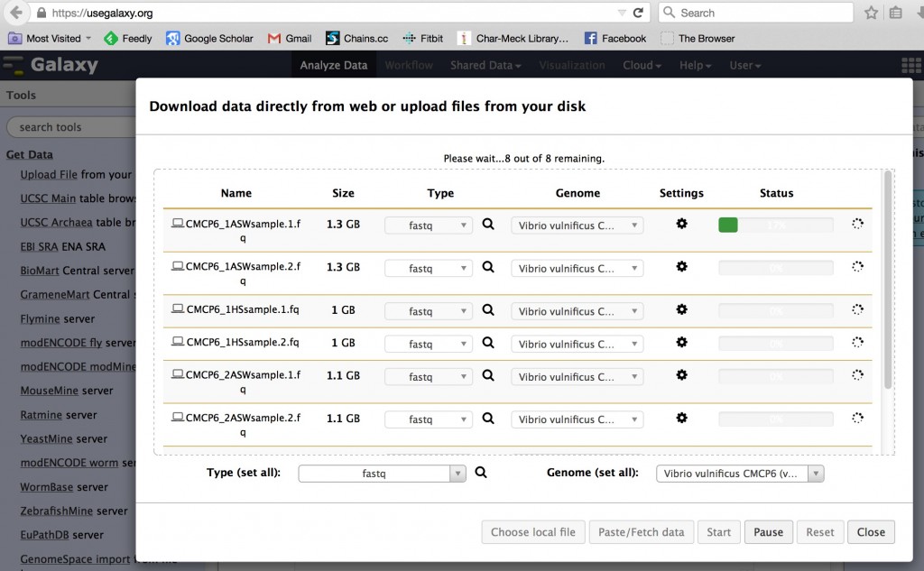Image resolution: width=924 pixels, height=571 pixels.
Task: Click search icon beside CMCP6_1HSsample.1.fq type
Action: coord(488,309)
